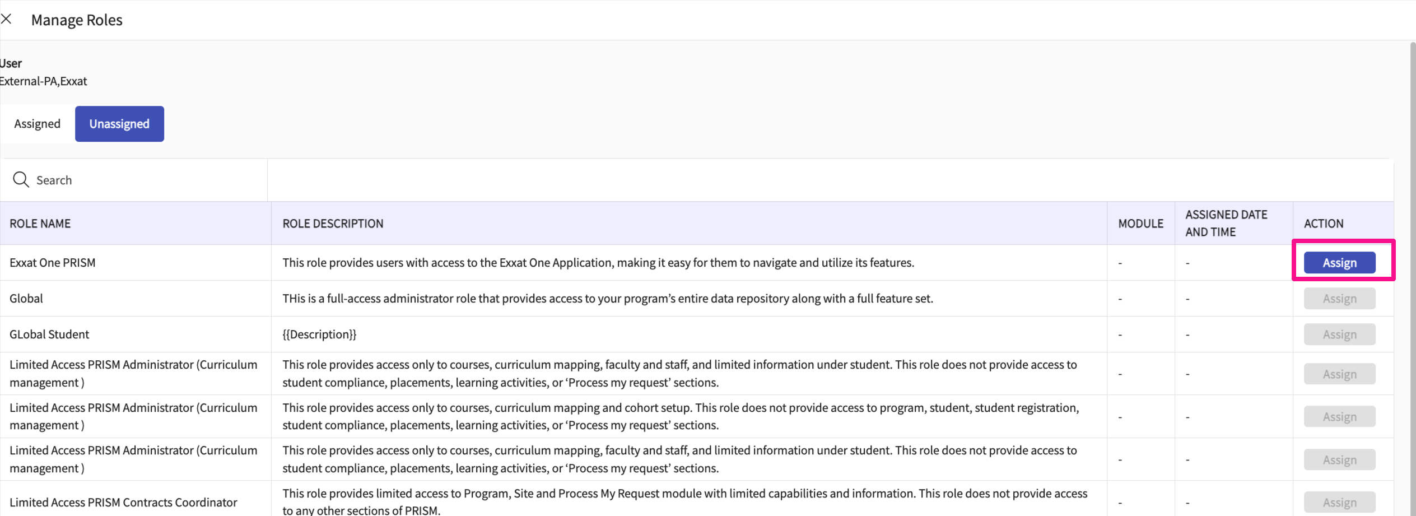The width and height of the screenshot is (1416, 516).
Task: Close the Manage Roles panel
Action: [x=6, y=19]
